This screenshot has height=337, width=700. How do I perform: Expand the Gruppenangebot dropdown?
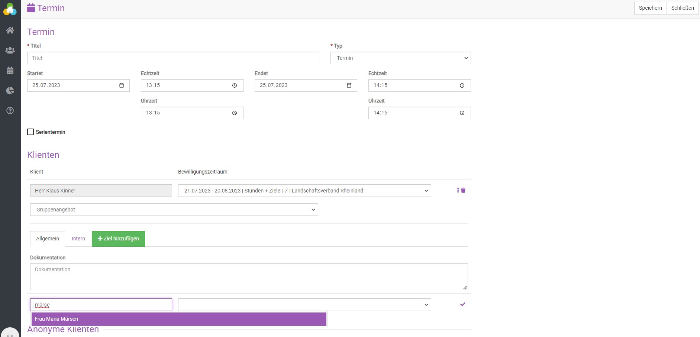click(174, 210)
